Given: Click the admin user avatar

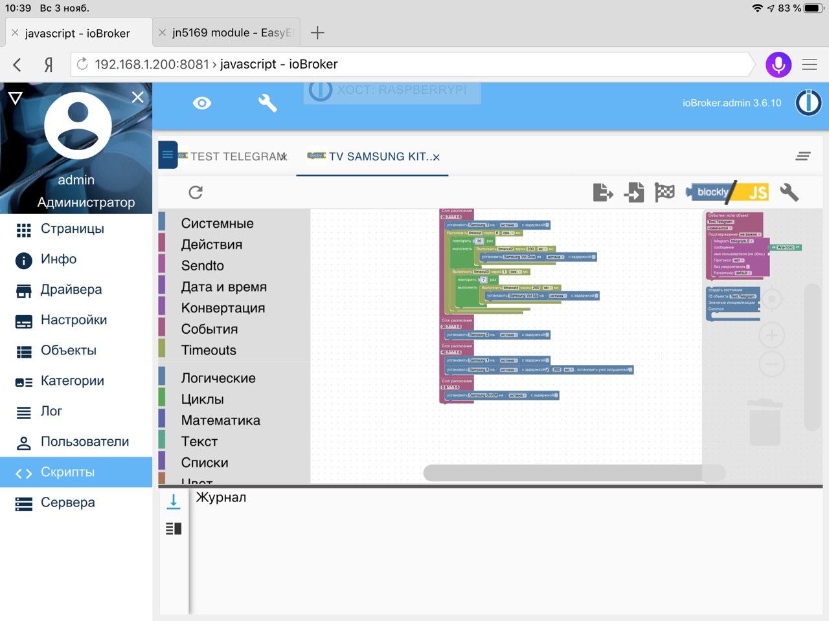Looking at the screenshot, I should click(x=78, y=125).
